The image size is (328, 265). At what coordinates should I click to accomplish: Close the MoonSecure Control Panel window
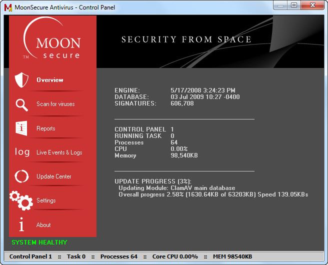tap(312, 5)
